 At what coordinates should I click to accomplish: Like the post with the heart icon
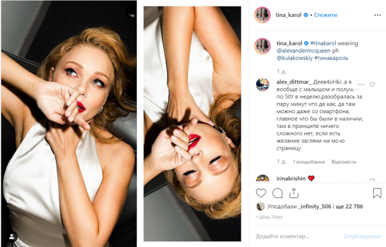(x=261, y=193)
